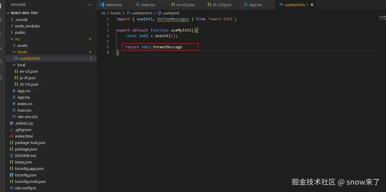Click the hooks breadcrumb segment
Image resolution: width=386 pixels, height=192 pixels.
[116, 13]
